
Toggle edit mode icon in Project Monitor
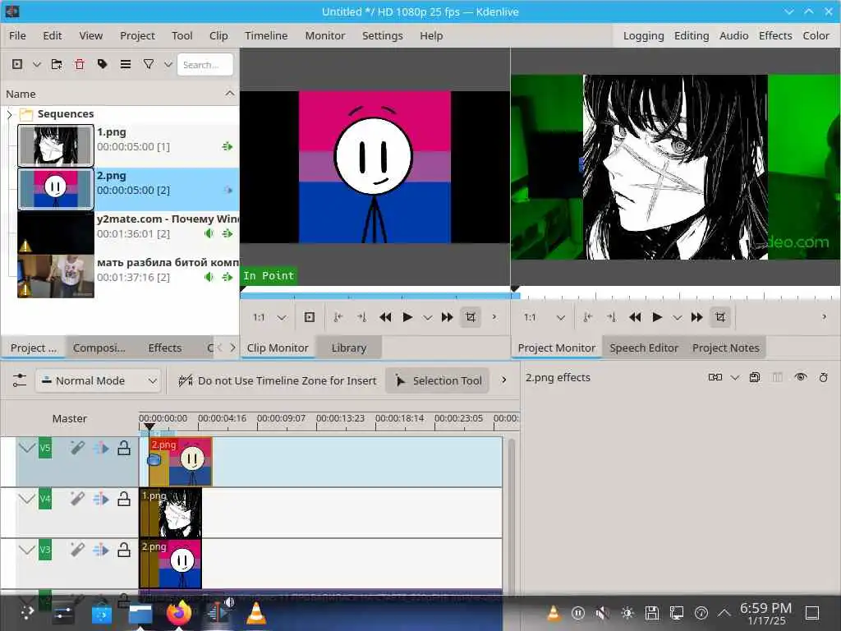point(720,317)
